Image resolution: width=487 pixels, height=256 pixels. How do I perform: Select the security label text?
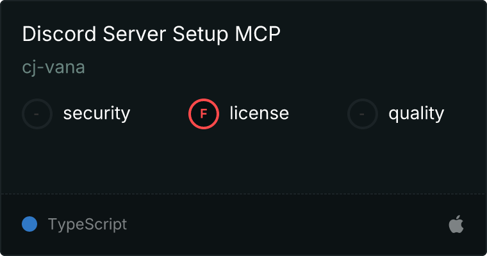(97, 113)
